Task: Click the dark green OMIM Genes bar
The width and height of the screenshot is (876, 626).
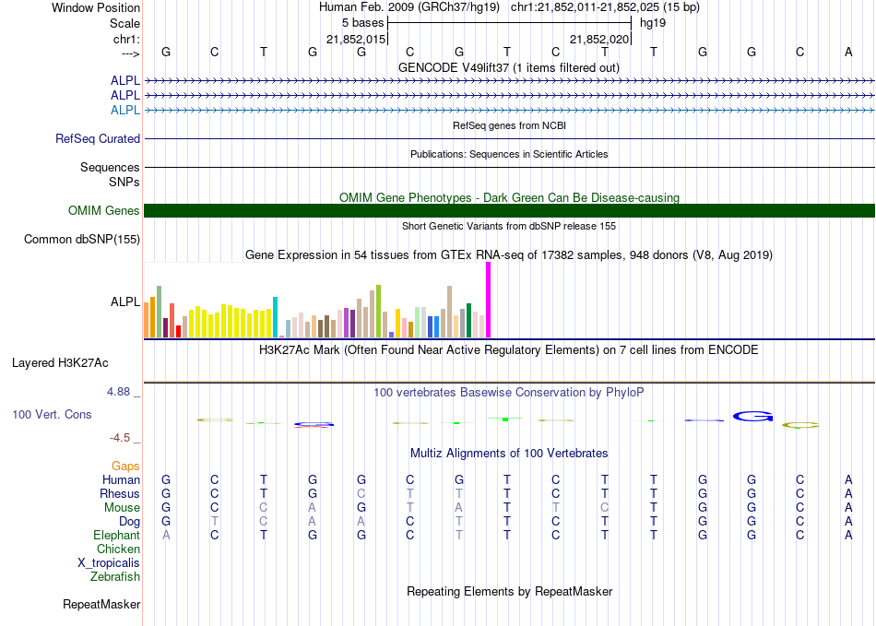Action: (x=509, y=211)
